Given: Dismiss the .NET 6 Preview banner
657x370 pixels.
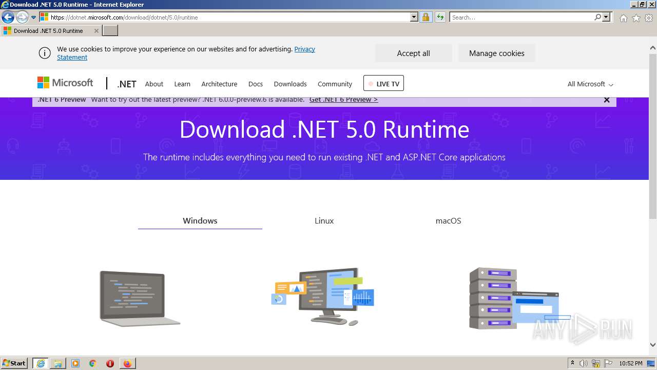Looking at the screenshot, I should click(607, 100).
